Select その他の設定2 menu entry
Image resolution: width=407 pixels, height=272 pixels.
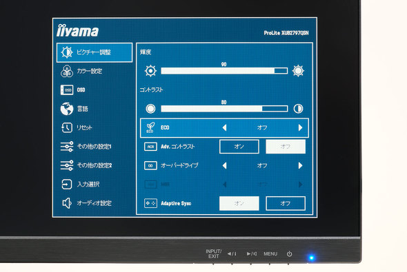click(95, 165)
